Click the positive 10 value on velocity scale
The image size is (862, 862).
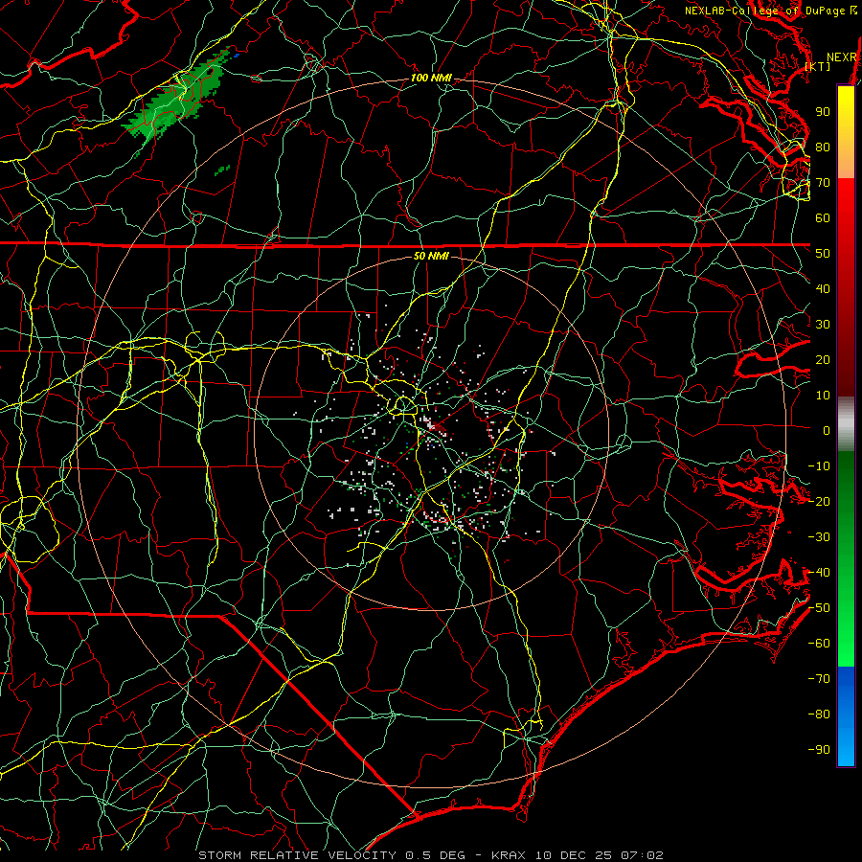823,396
